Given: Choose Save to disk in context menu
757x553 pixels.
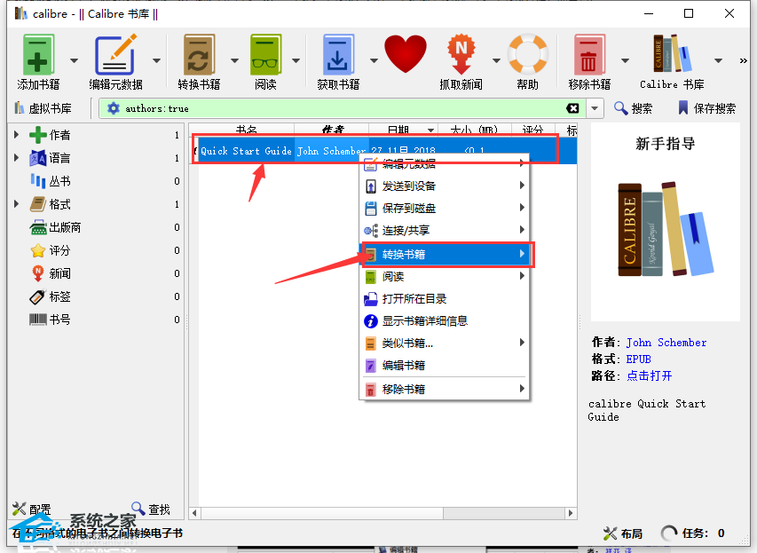Looking at the screenshot, I should [x=445, y=209].
